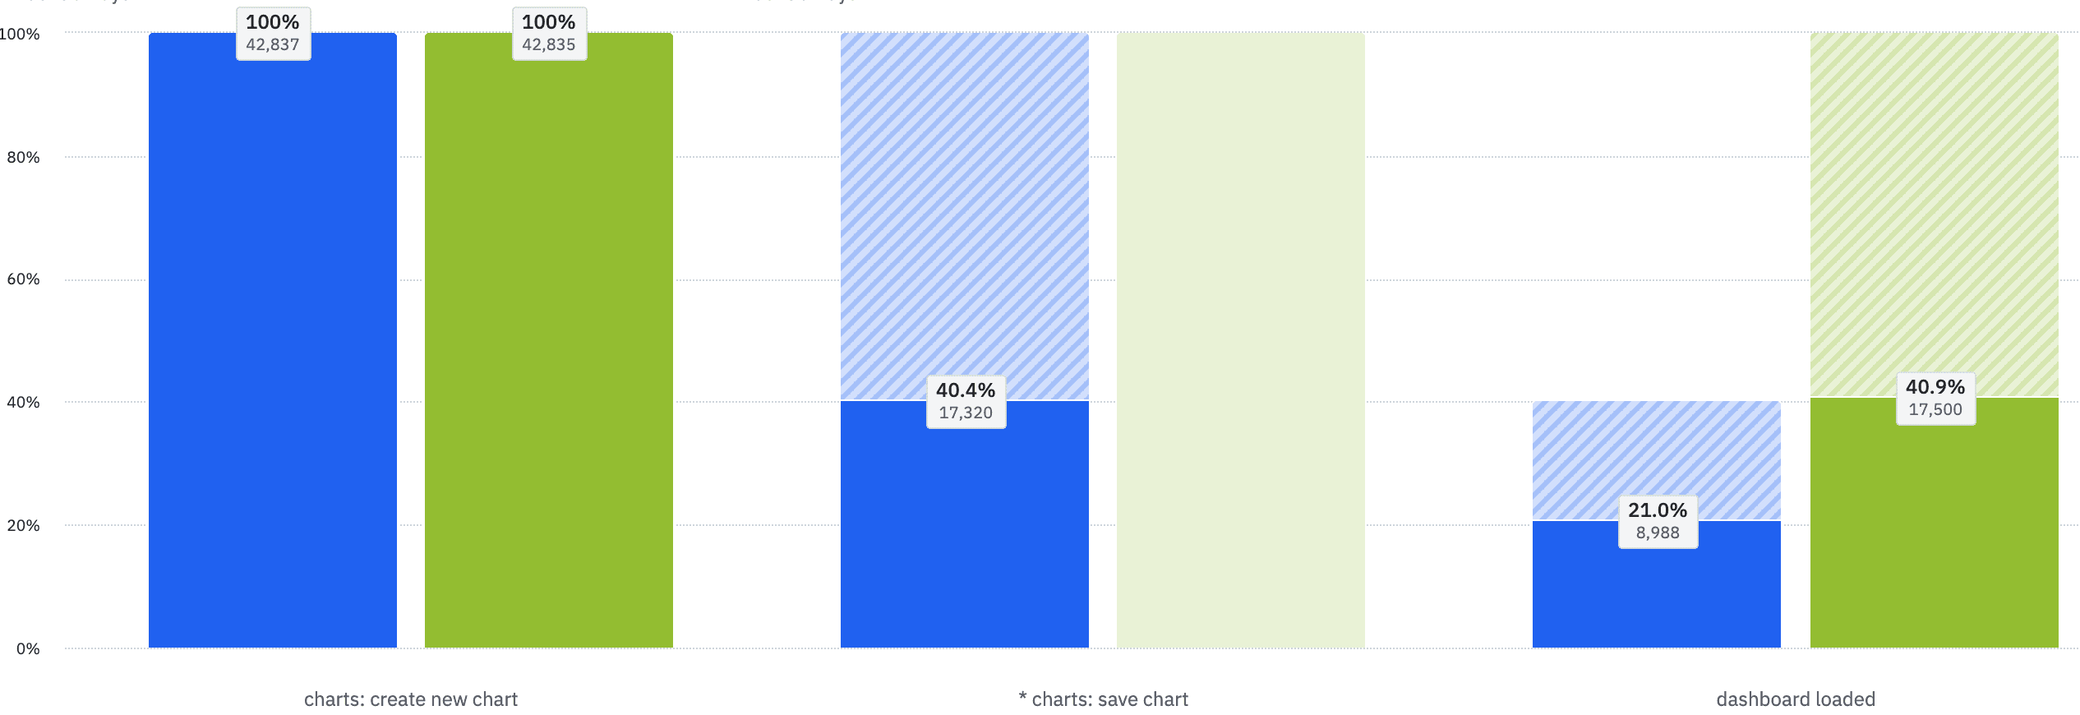Click the 21.0% 8,988 data label

tap(1658, 522)
